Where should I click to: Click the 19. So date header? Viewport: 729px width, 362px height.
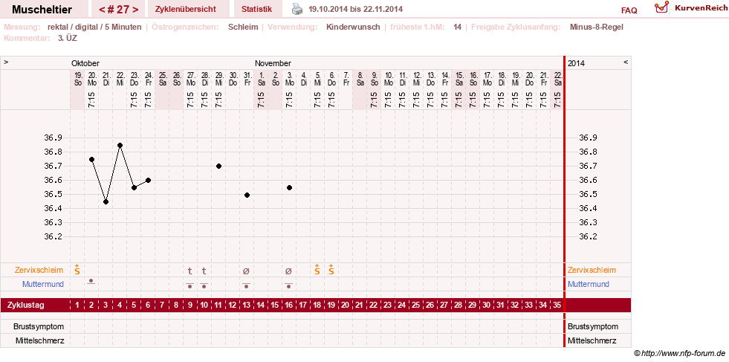[77, 79]
